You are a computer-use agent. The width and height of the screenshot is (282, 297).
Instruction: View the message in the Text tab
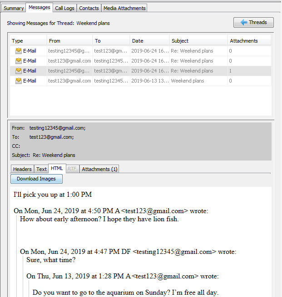pos(41,169)
